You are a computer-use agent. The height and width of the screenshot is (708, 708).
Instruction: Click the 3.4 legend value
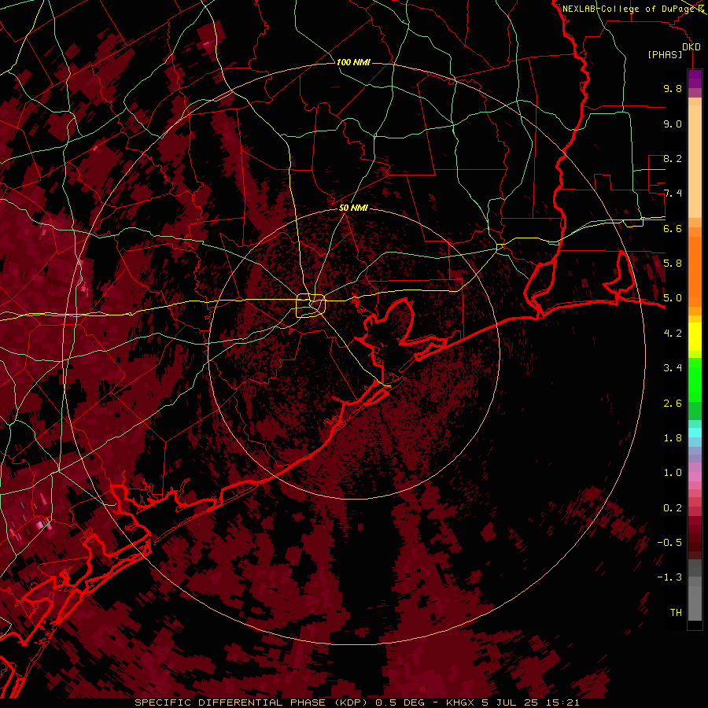pyautogui.click(x=673, y=367)
